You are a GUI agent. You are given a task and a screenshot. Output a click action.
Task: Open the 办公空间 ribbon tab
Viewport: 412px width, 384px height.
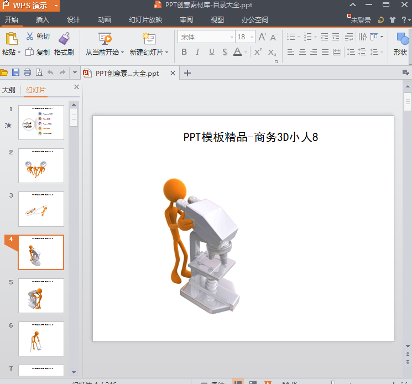point(255,20)
